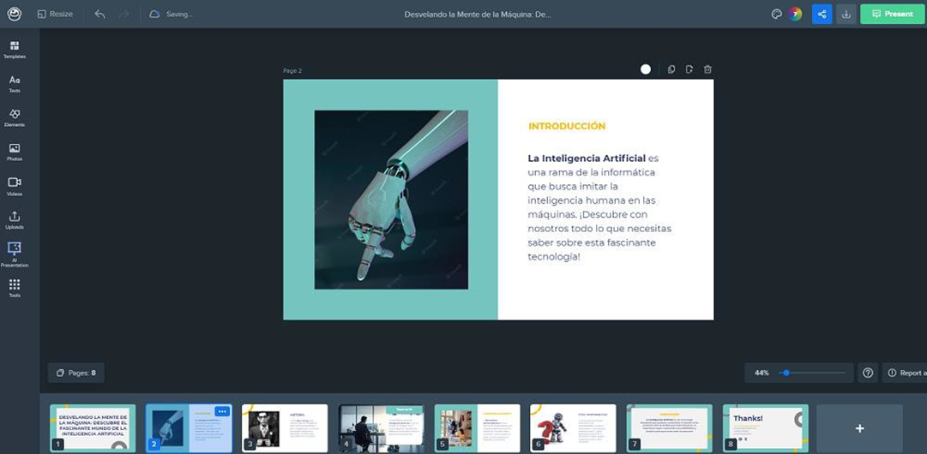Open the Tools panel
Viewport: 927px width, 454px height.
pos(15,288)
